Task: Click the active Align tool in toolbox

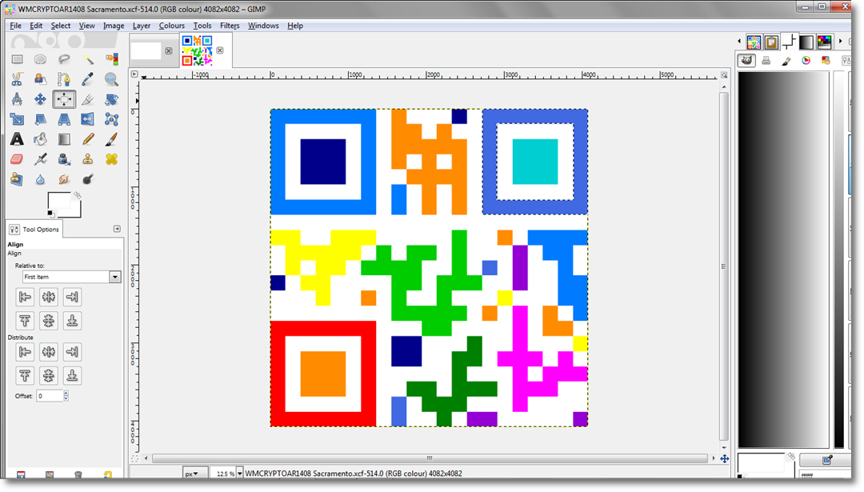Action: (64, 99)
